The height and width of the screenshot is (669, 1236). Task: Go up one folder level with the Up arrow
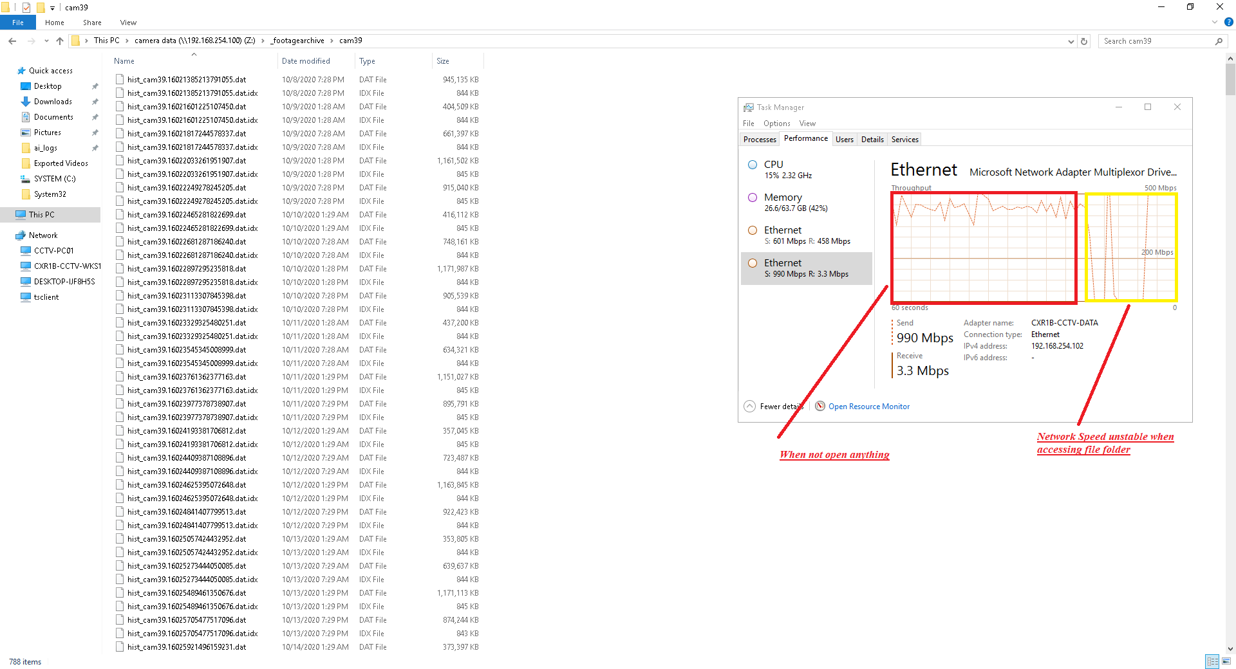[59, 41]
